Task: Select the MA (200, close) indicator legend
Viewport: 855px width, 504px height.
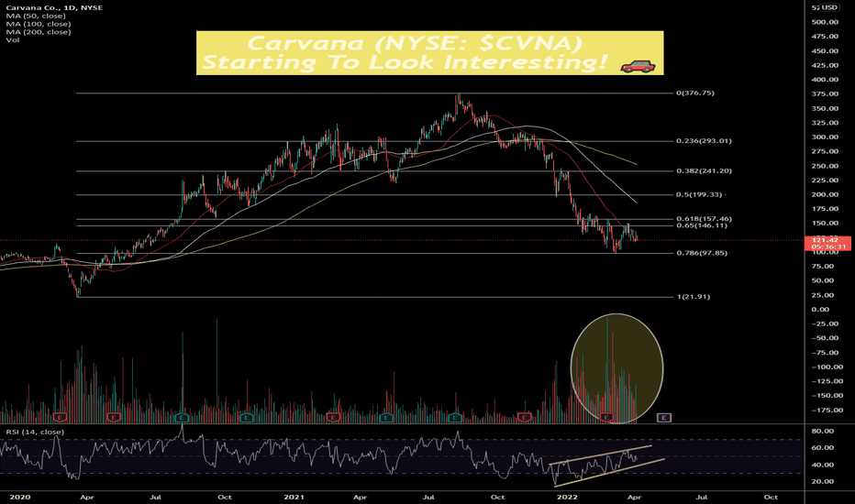Action: click(x=39, y=32)
